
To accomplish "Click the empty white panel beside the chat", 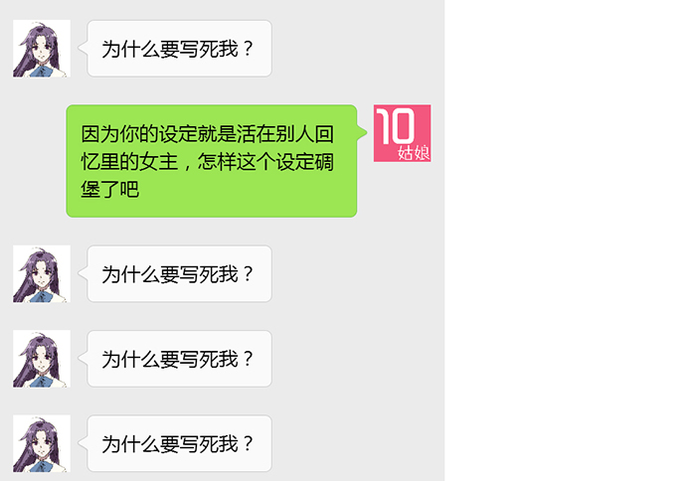I will tap(570, 240).
